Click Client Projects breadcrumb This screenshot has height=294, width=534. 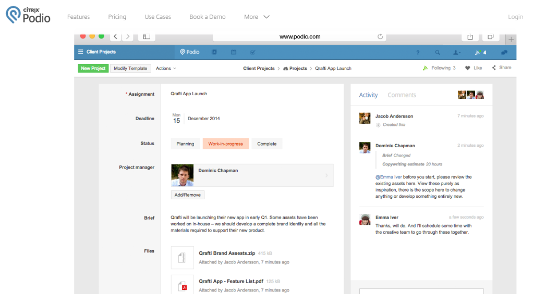pos(259,68)
